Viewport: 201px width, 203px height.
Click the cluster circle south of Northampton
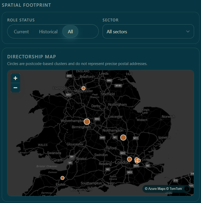[123, 137]
